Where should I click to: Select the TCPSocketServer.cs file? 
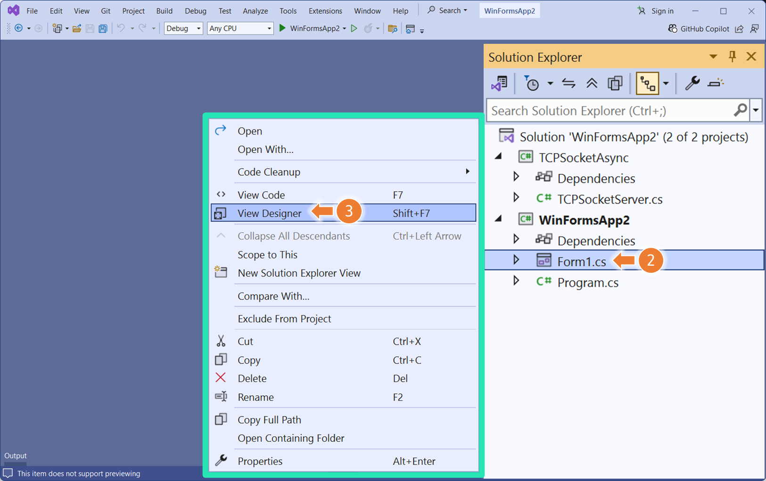610,199
